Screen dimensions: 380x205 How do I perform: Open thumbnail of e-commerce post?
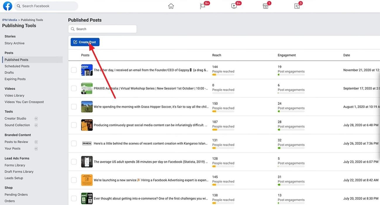click(87, 198)
